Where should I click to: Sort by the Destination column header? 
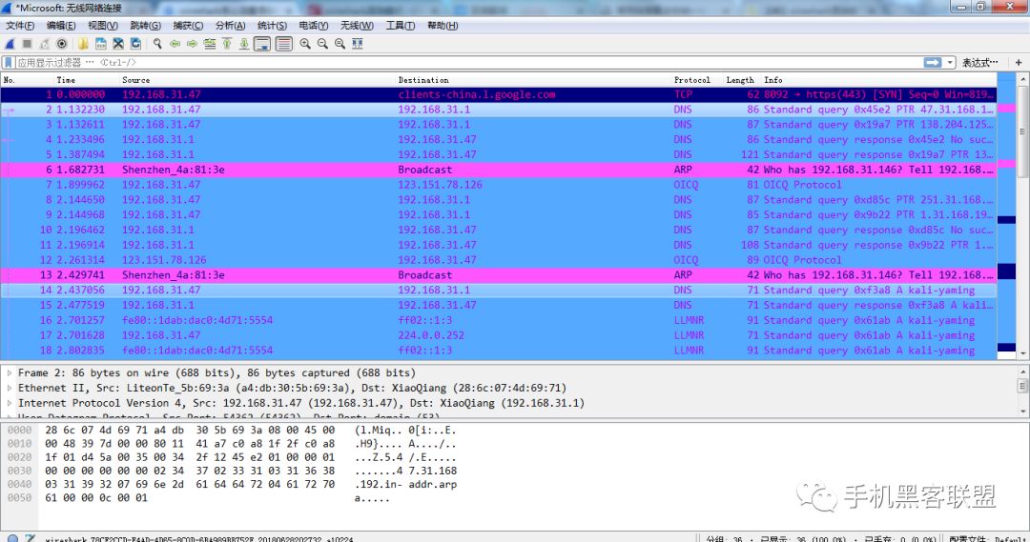click(x=533, y=80)
